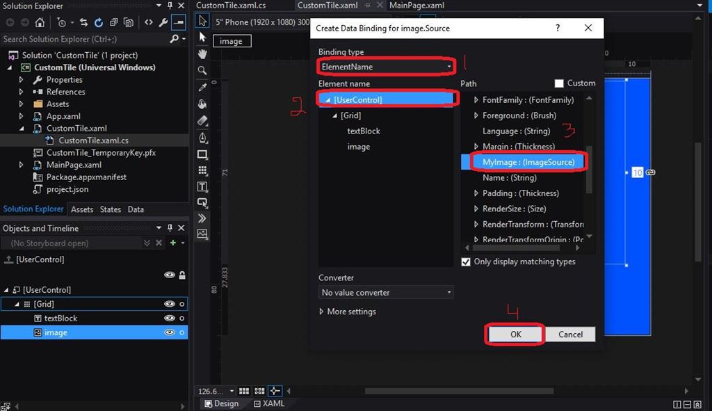This screenshot has height=411, width=712.
Task: Hide the [Grid] element with eye icon
Action: pos(170,304)
